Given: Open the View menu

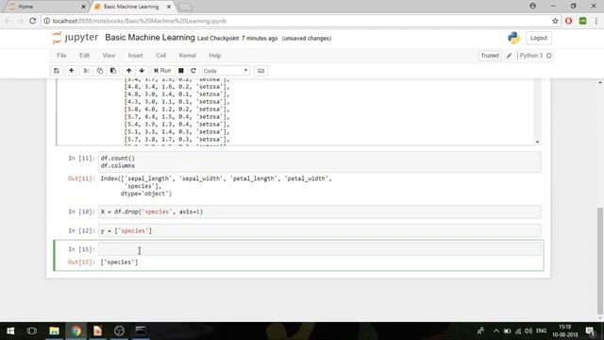Looking at the screenshot, I should coord(109,56).
